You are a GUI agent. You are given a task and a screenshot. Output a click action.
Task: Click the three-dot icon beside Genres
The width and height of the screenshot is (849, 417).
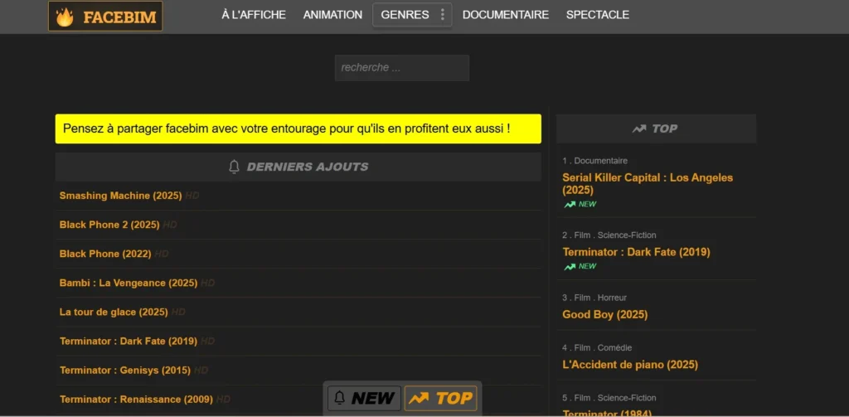[x=442, y=15]
